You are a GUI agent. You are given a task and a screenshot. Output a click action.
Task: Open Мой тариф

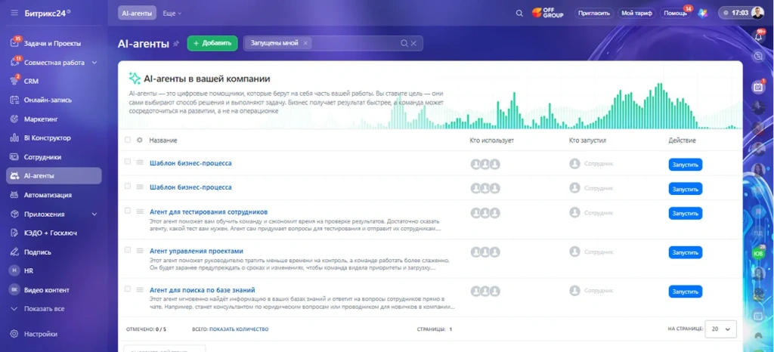tap(636, 14)
